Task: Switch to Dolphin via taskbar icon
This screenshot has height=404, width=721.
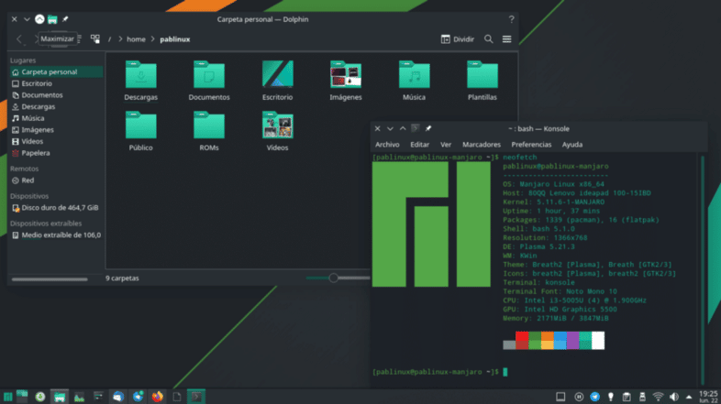Action: [x=60, y=397]
